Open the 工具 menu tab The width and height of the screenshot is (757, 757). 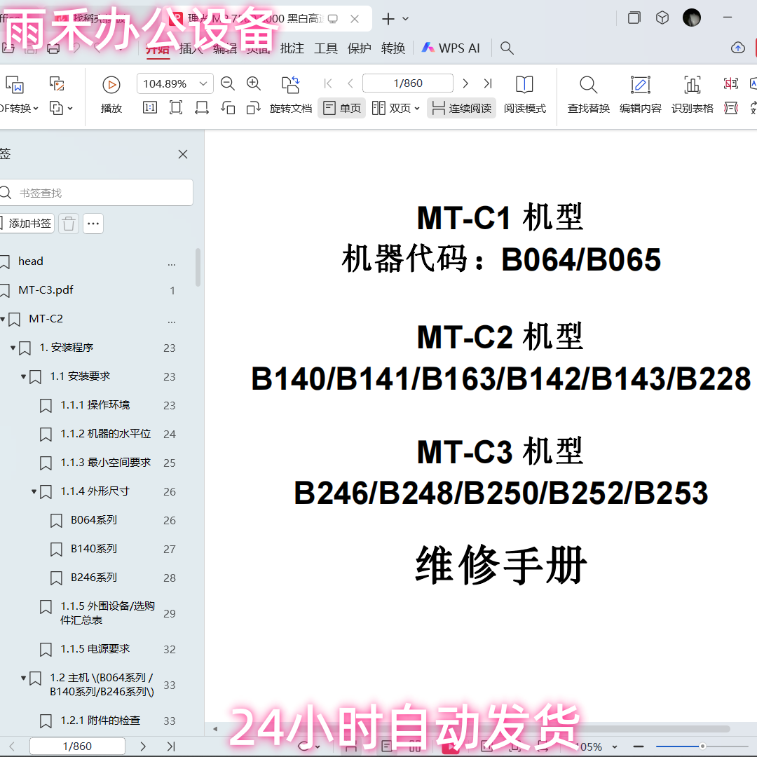pyautogui.click(x=326, y=48)
